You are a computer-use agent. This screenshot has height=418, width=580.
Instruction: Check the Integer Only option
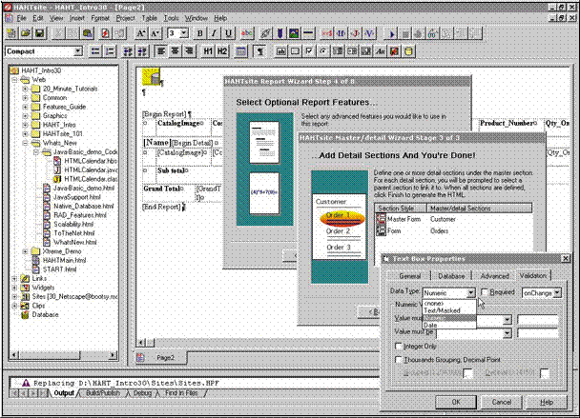[399, 347]
